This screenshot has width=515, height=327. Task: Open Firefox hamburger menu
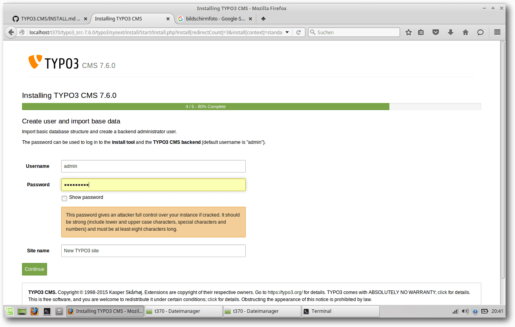pos(497,32)
